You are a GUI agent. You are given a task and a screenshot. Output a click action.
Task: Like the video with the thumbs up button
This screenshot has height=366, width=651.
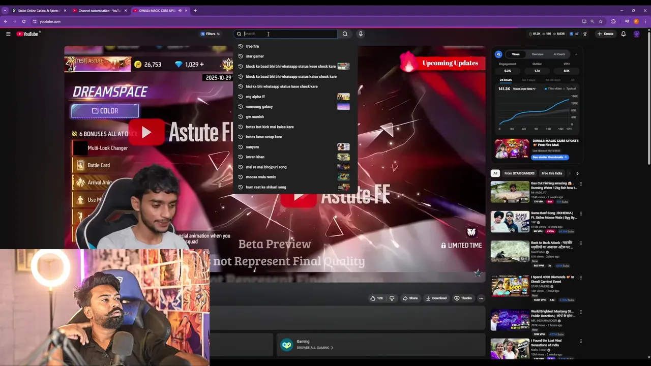[376, 298]
